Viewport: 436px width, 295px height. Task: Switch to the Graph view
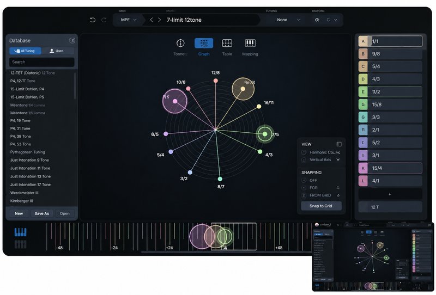click(204, 43)
